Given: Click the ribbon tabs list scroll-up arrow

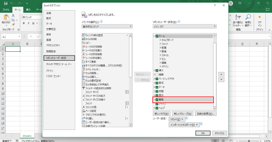Looking at the screenshot, I should coord(215,35).
